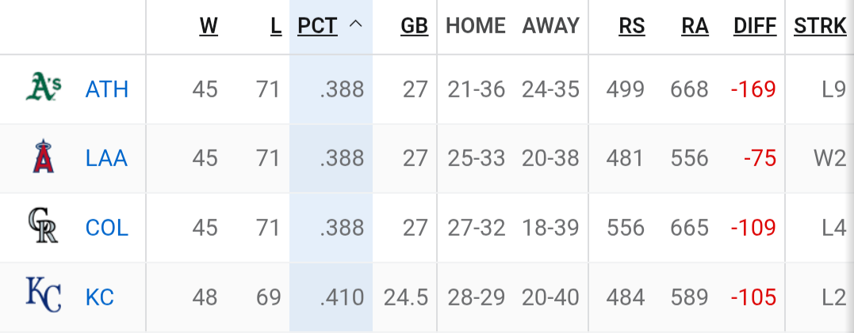Sort by STRK streak header

(x=820, y=25)
